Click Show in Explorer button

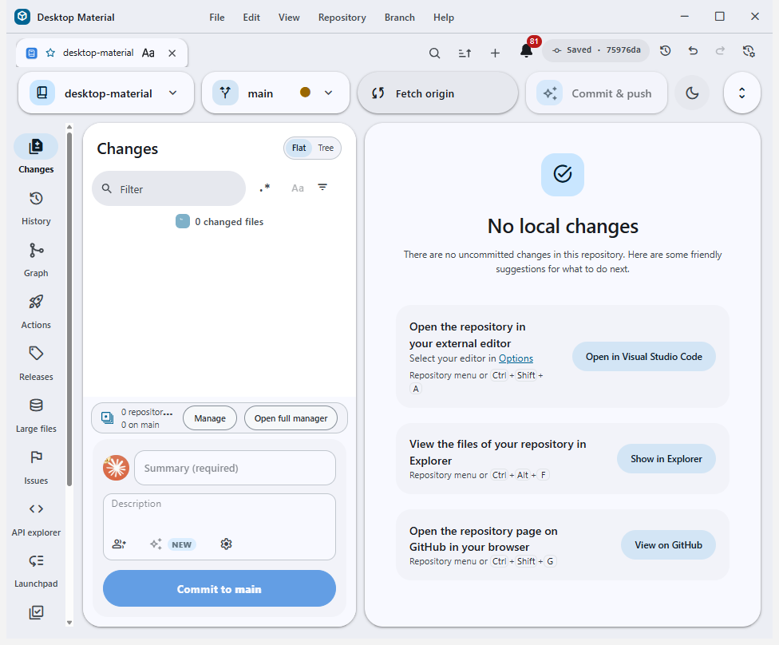tap(666, 459)
